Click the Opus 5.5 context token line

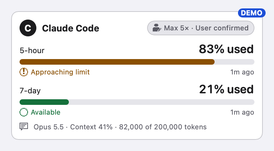pos(120,127)
